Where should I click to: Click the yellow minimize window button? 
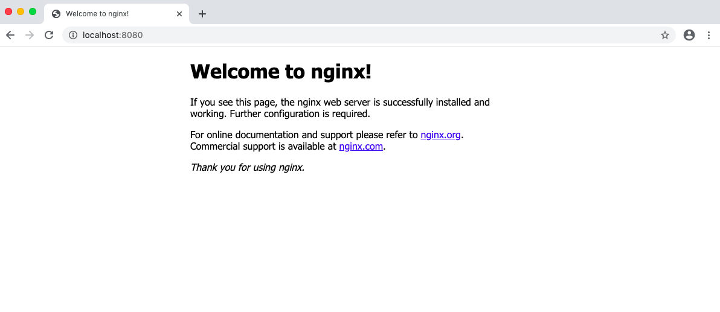click(x=21, y=11)
